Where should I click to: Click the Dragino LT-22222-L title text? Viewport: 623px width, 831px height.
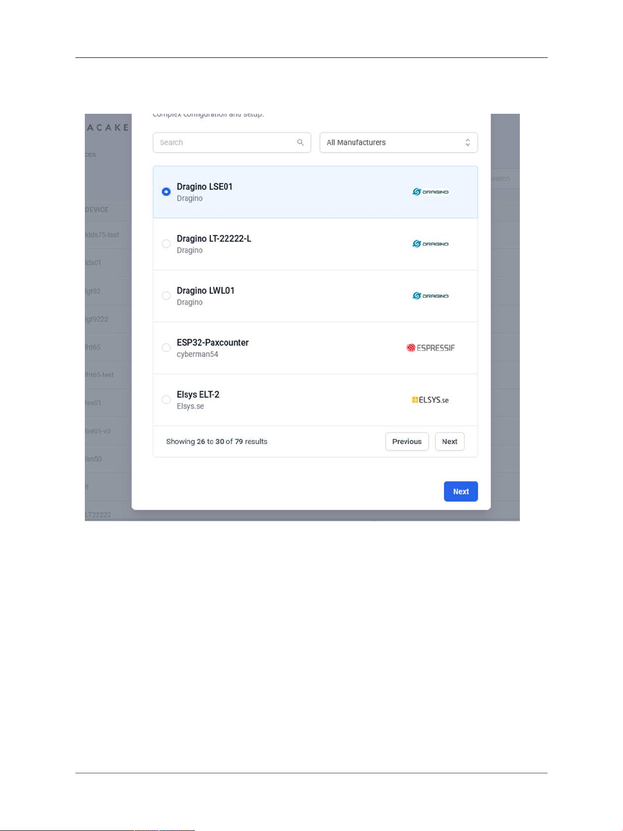[x=214, y=239]
